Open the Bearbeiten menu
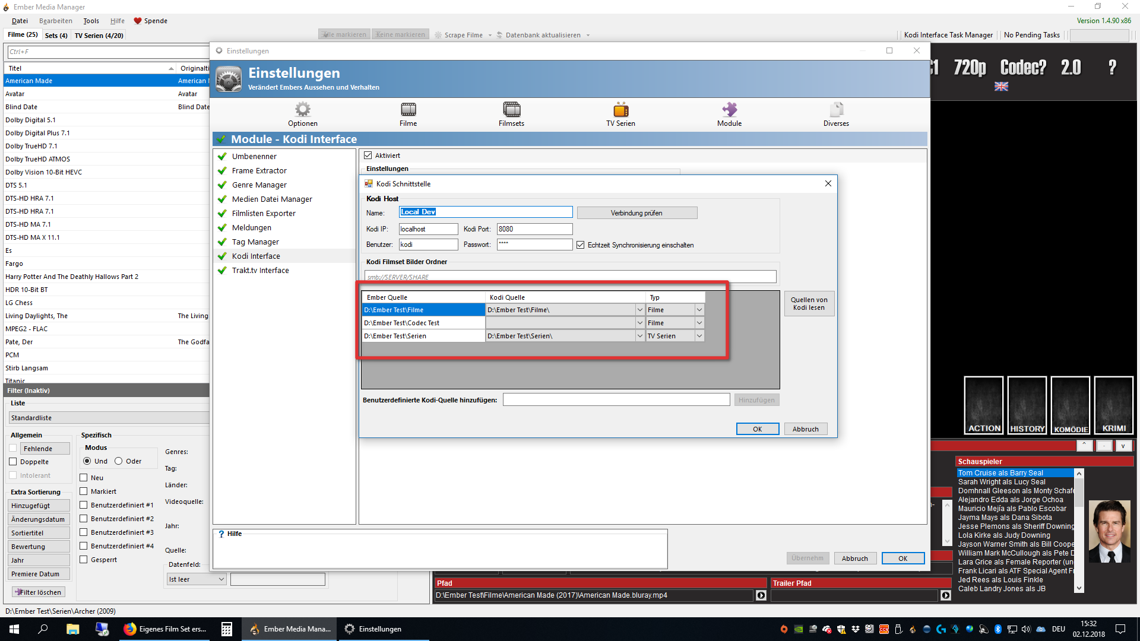 click(x=56, y=21)
